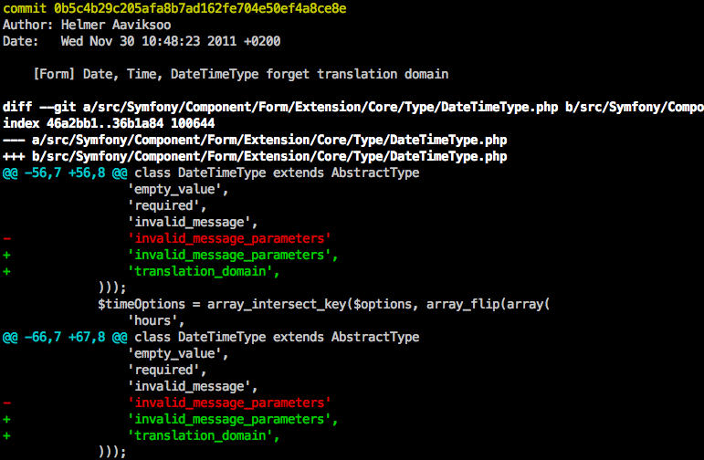Image resolution: width=704 pixels, height=460 pixels.
Task: Click the 'diff --git' header line
Action: point(352,107)
